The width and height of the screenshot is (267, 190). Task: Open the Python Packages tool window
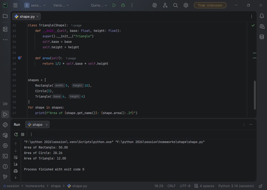[5, 135]
